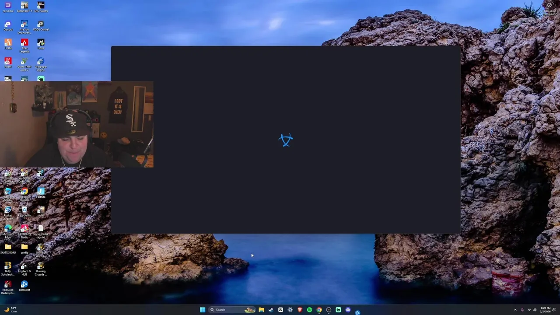
Task: Open the Google Chrome desktop shortcut
Action: point(24,195)
